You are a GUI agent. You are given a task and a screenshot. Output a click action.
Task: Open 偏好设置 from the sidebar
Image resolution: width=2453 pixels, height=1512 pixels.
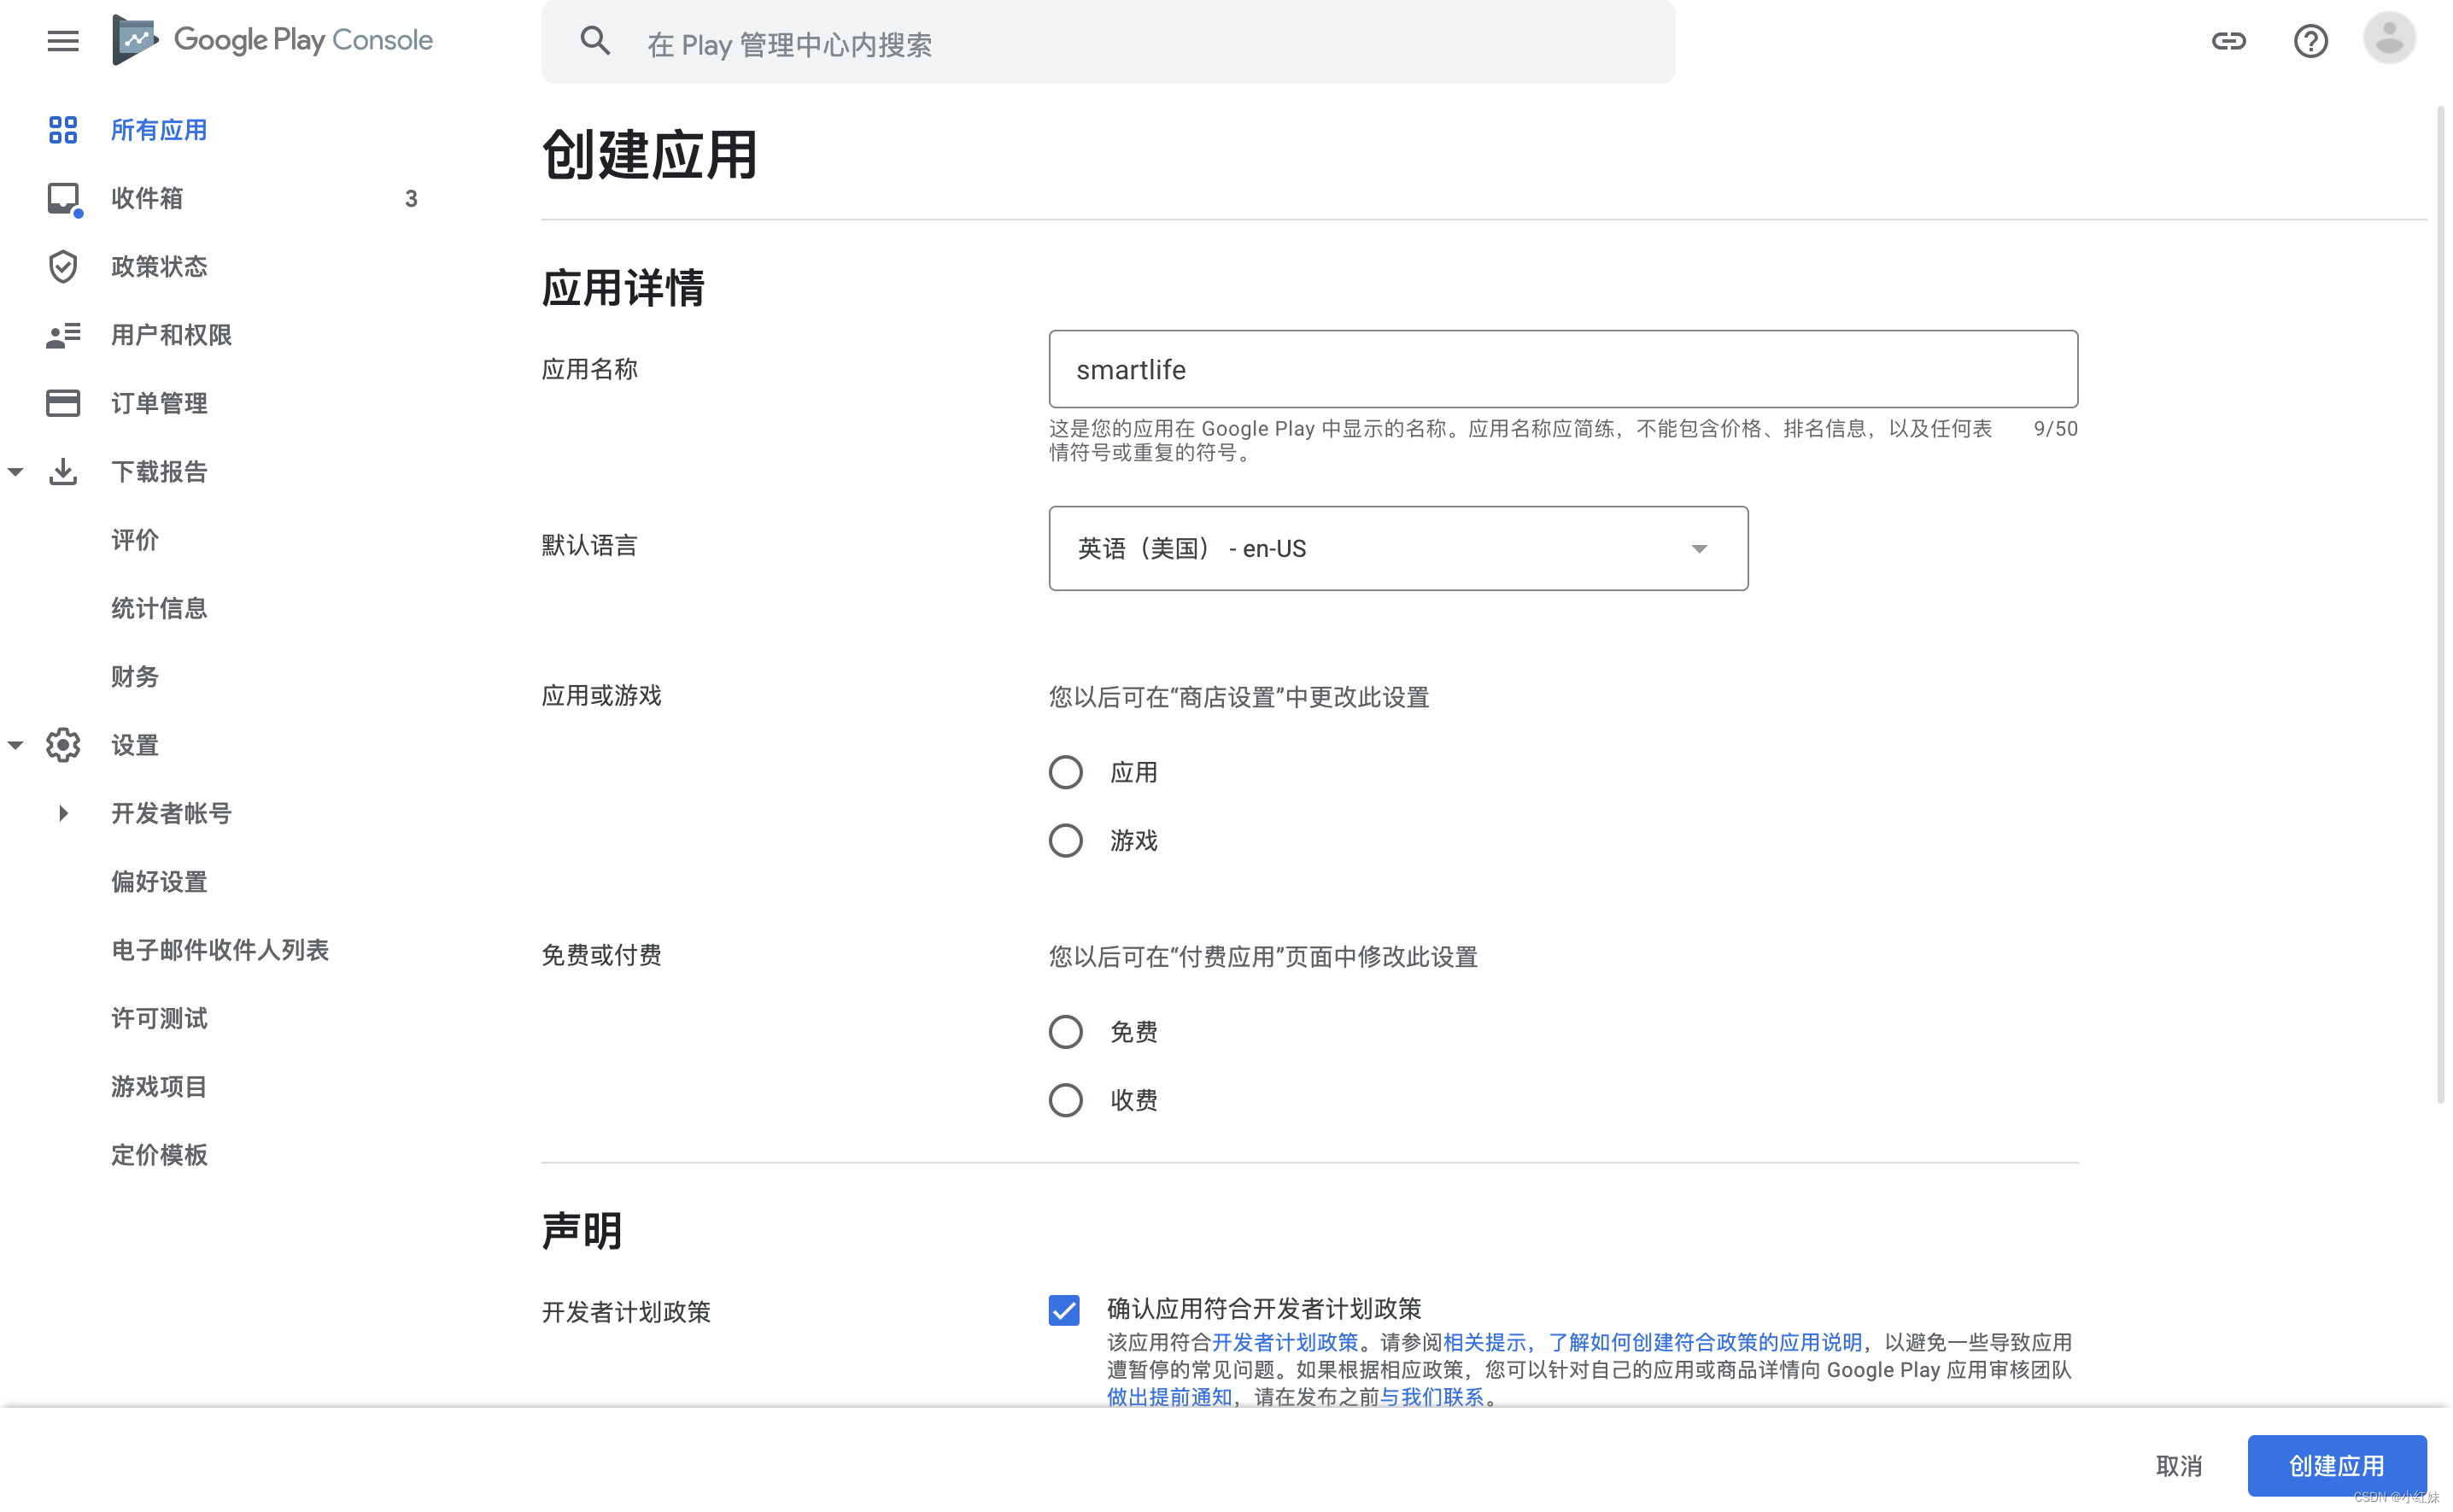point(159,881)
